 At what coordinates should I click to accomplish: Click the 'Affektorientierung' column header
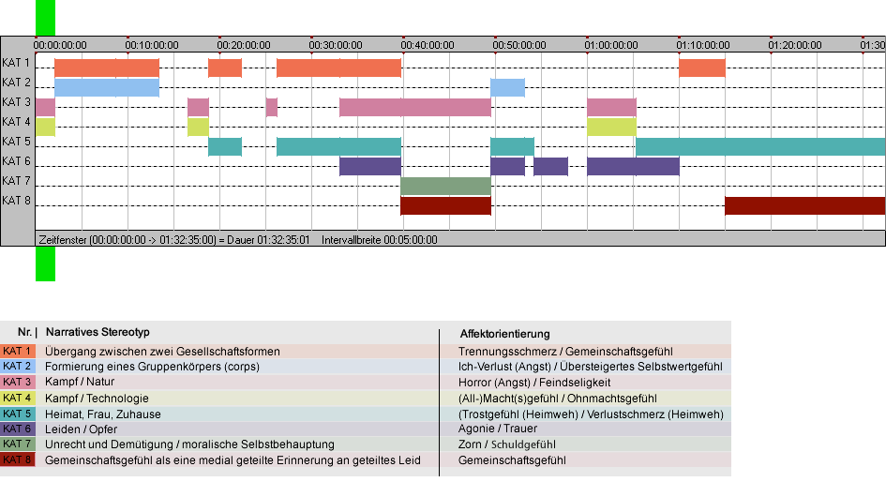click(x=504, y=334)
